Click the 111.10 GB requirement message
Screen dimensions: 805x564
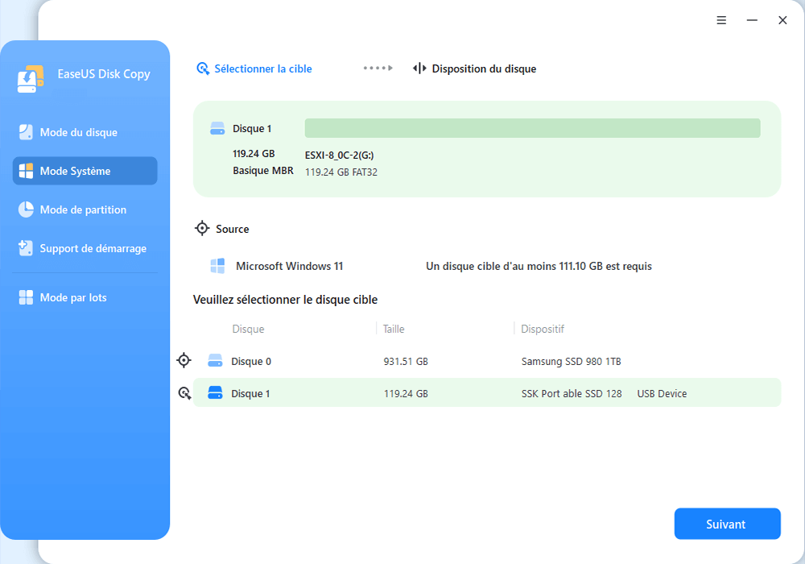[x=539, y=266]
